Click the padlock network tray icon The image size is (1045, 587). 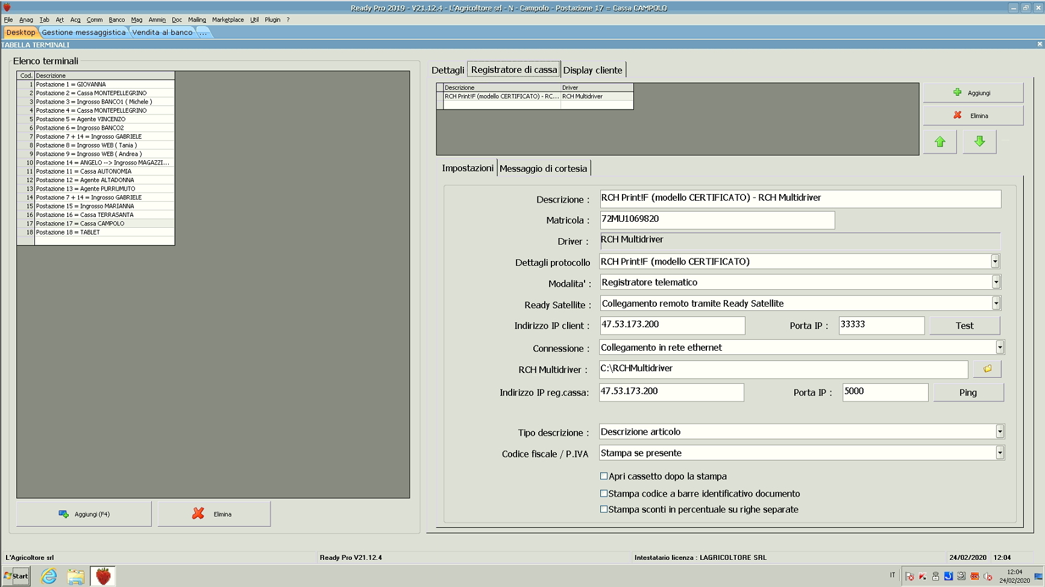[935, 577]
